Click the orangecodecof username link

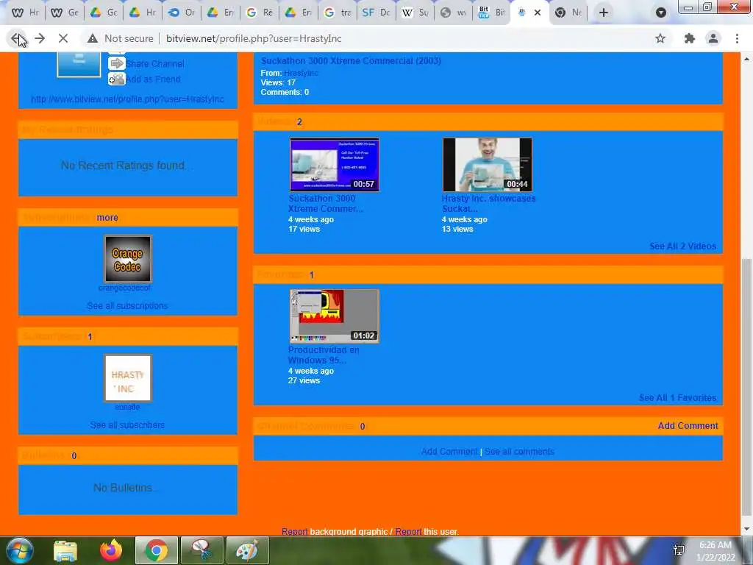[124, 288]
